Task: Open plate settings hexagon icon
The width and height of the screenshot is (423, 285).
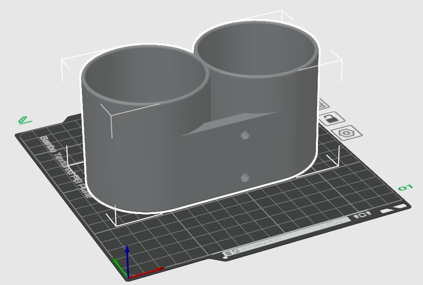Action: click(x=347, y=133)
